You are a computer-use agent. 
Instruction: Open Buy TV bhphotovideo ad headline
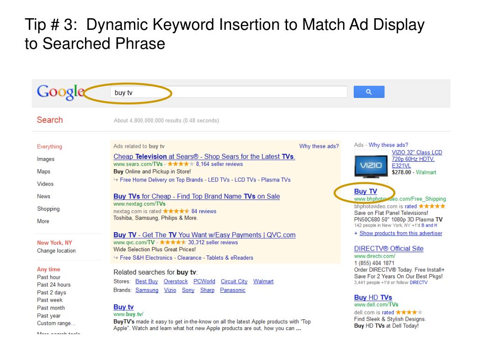(366, 192)
